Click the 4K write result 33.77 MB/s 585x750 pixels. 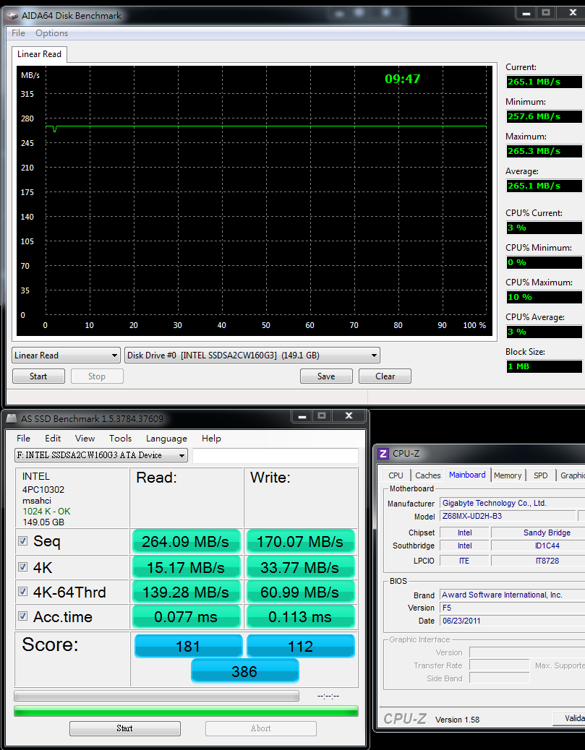300,568
